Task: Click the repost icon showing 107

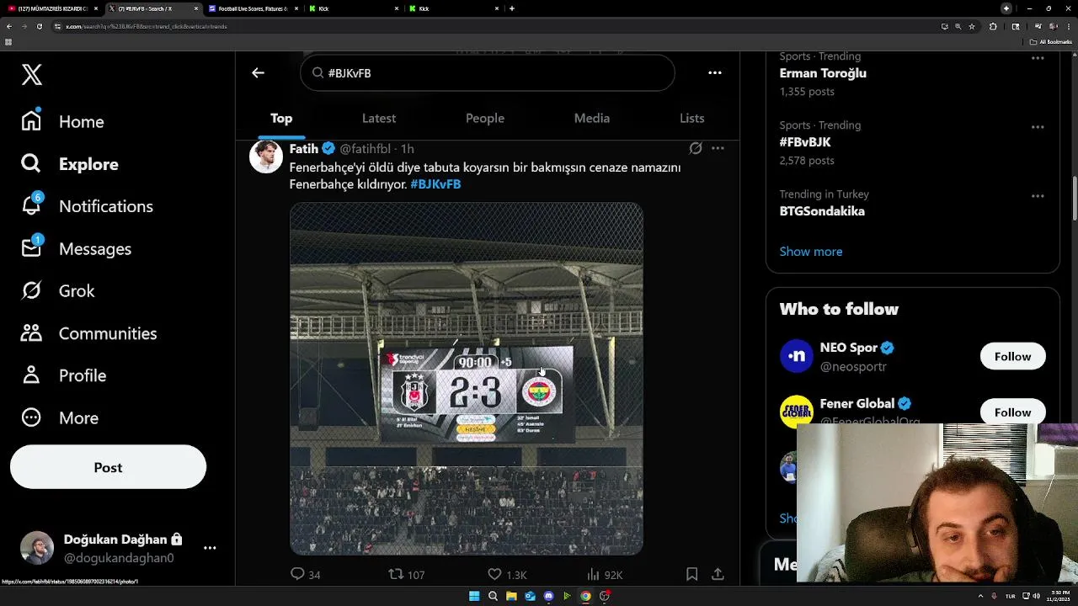Action: coord(396,574)
